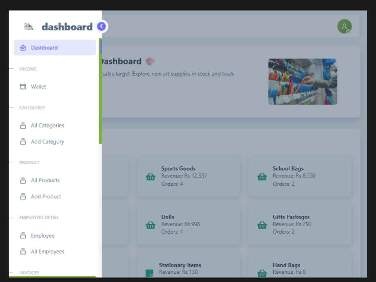
Task: Click the sales target description text
Action: pos(168,74)
